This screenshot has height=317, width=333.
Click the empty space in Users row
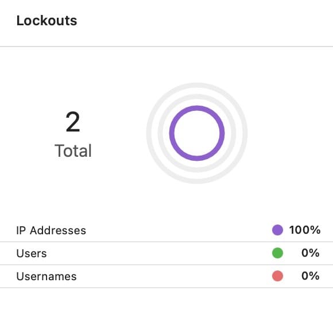[x=159, y=253]
